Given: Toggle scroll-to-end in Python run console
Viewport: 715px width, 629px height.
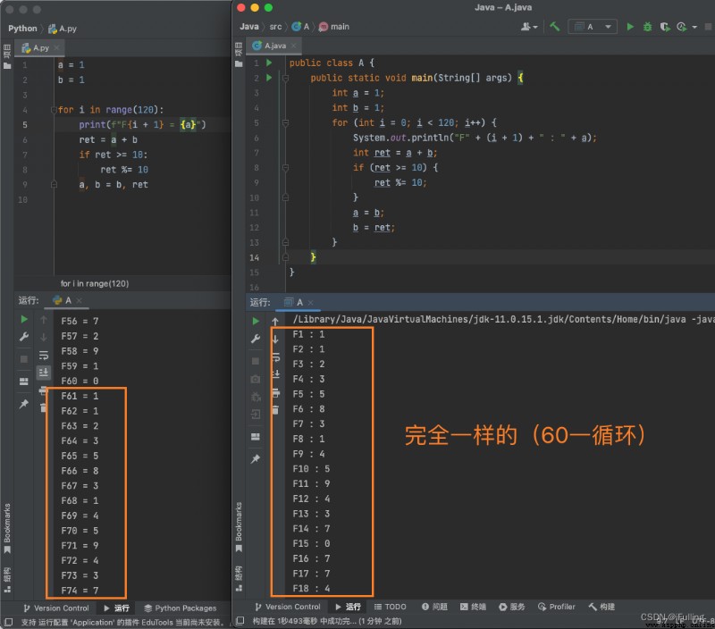Looking at the screenshot, I should pyautogui.click(x=43, y=373).
